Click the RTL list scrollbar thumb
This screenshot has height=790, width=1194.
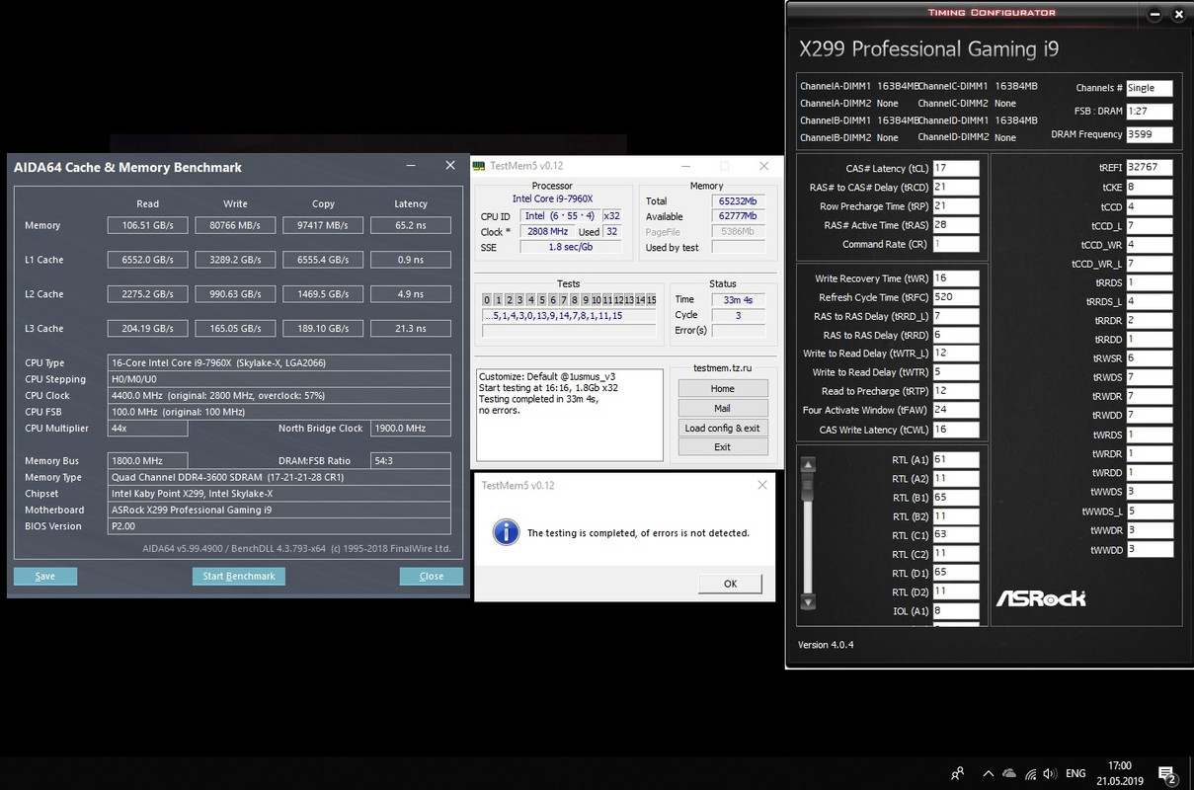pos(808,487)
